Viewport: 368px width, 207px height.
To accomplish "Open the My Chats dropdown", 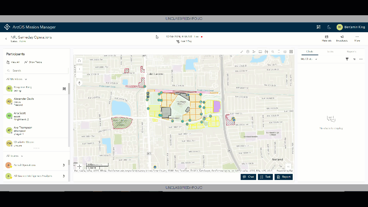I will [x=309, y=59].
